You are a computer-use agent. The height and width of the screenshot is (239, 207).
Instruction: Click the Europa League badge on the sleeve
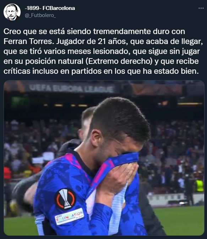(65, 199)
